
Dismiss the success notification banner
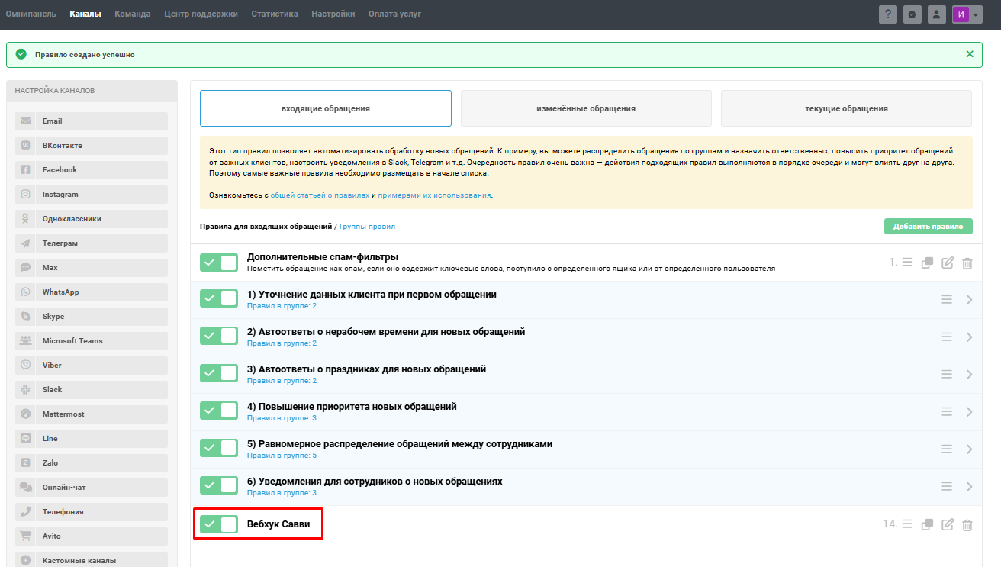[x=970, y=54]
